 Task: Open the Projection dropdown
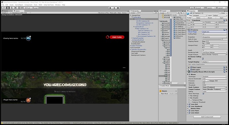click(x=215, y=37)
